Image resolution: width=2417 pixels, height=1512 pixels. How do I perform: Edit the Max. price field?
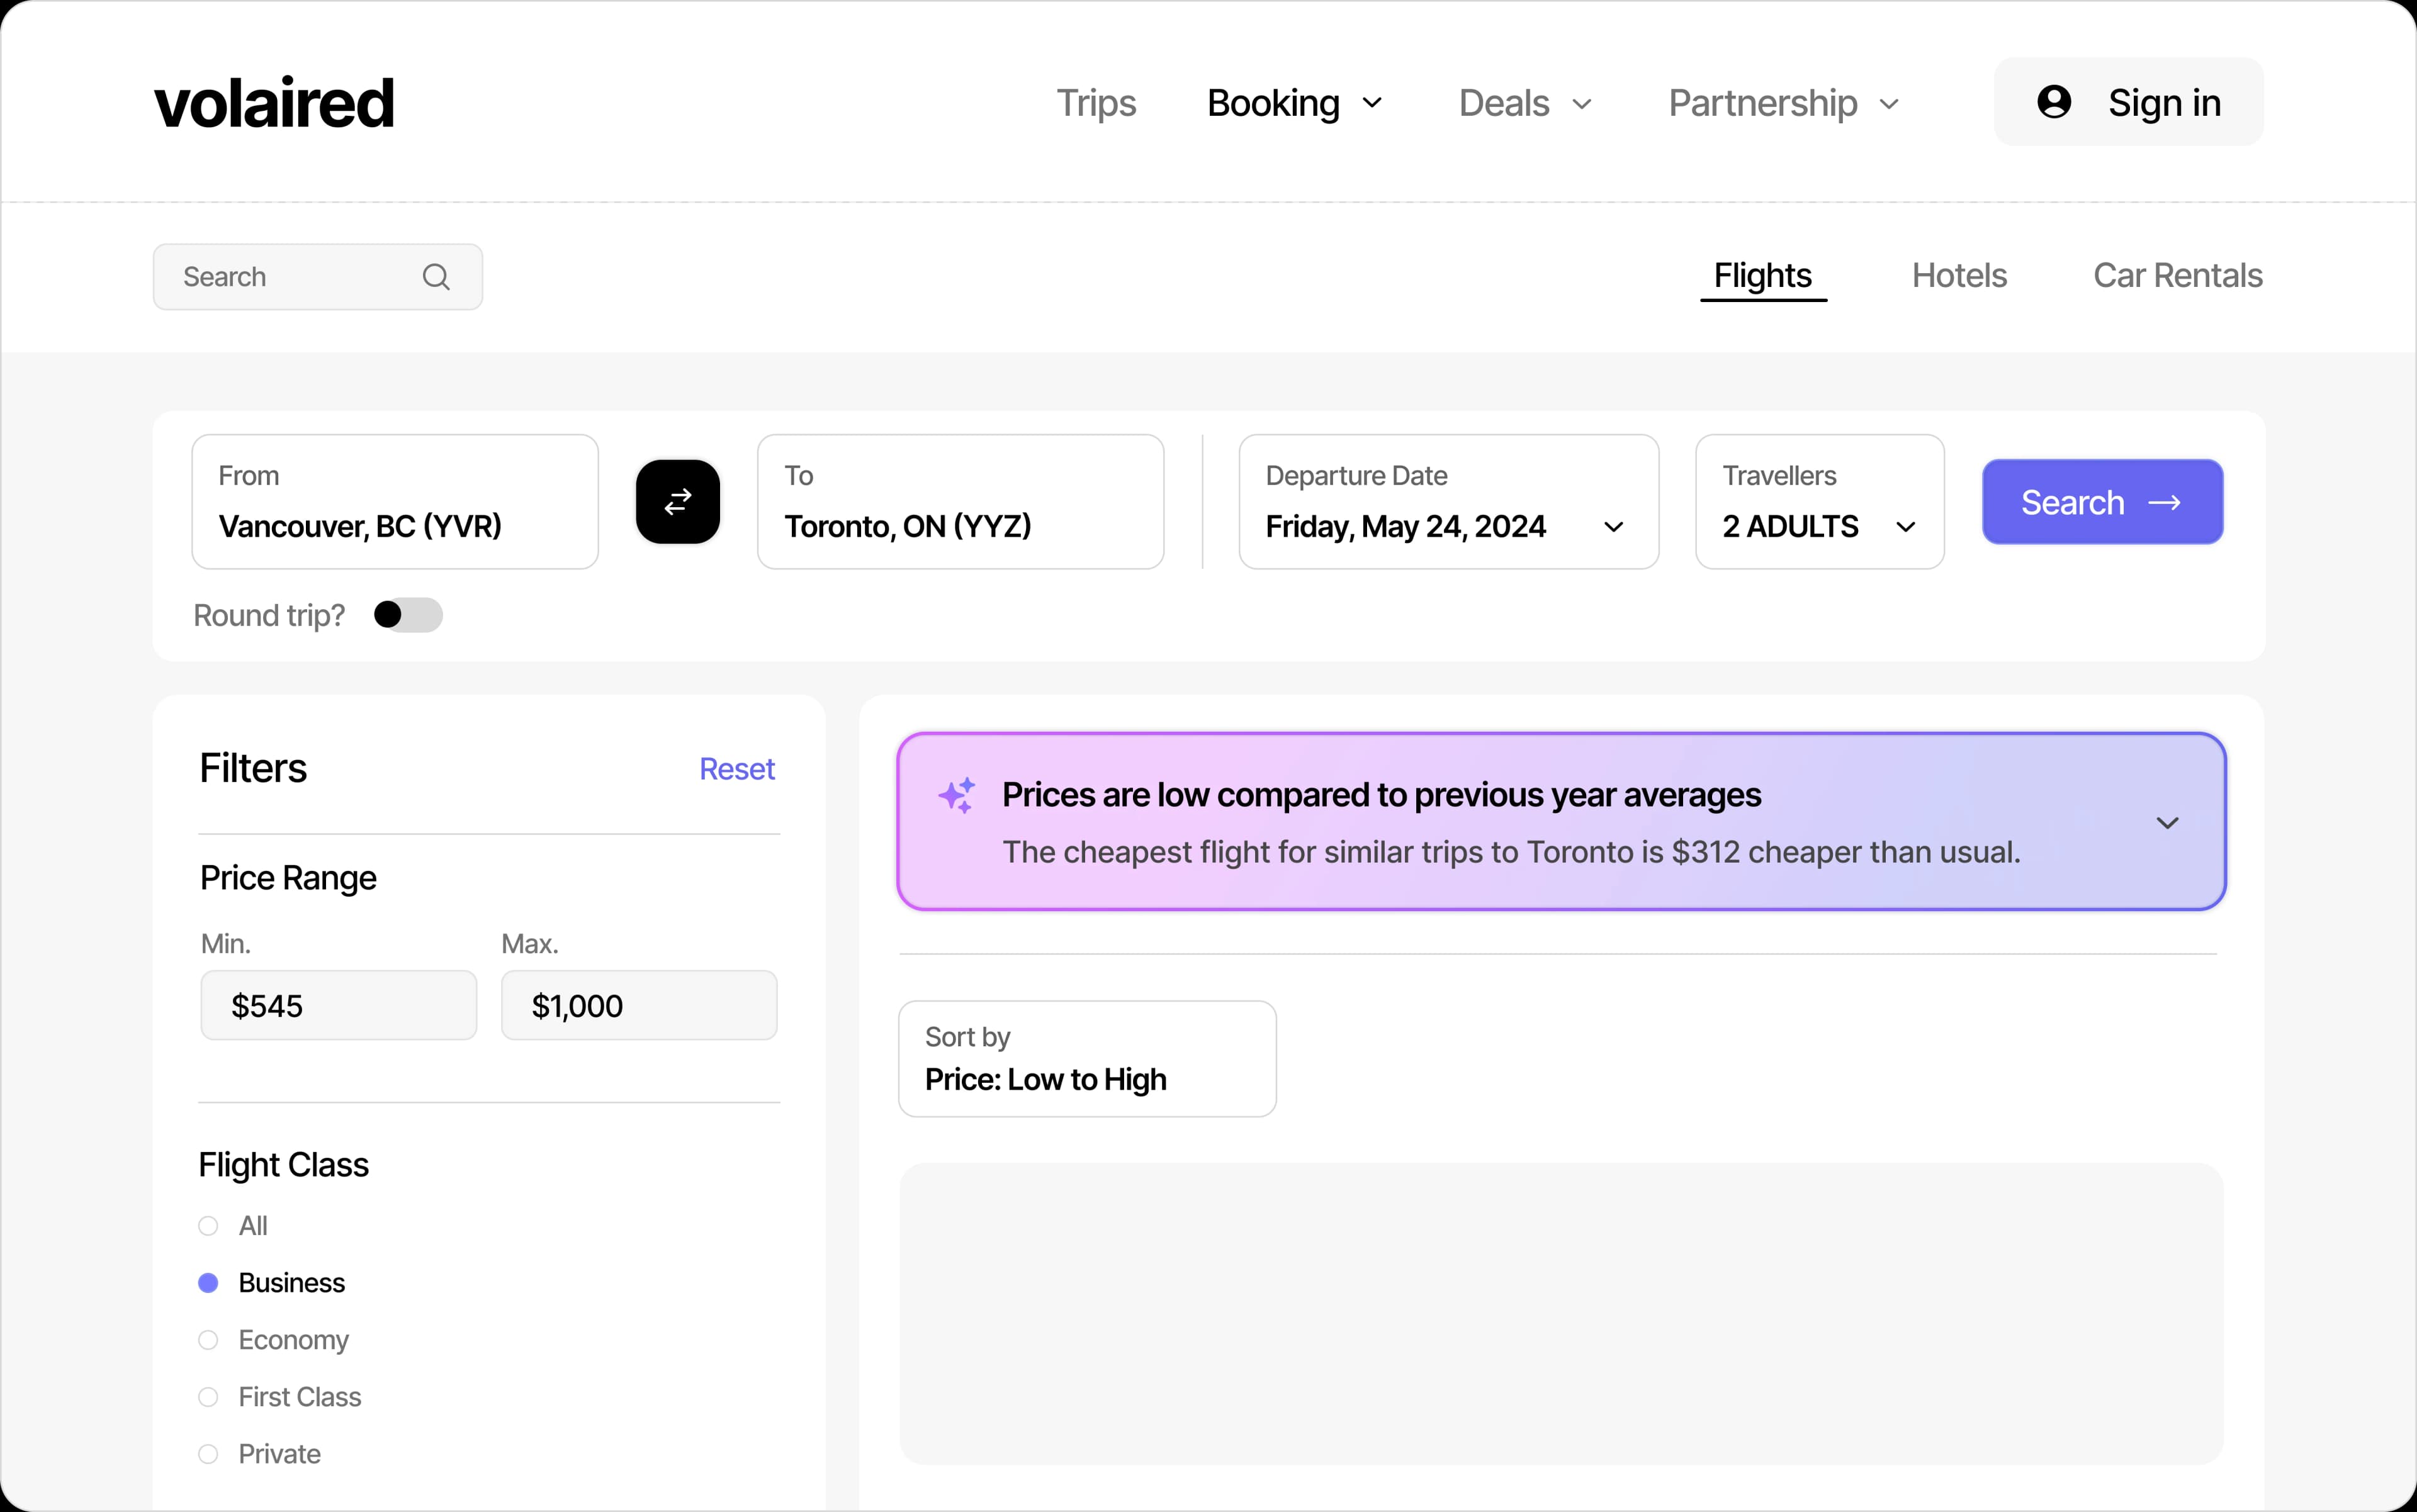[x=639, y=1005]
